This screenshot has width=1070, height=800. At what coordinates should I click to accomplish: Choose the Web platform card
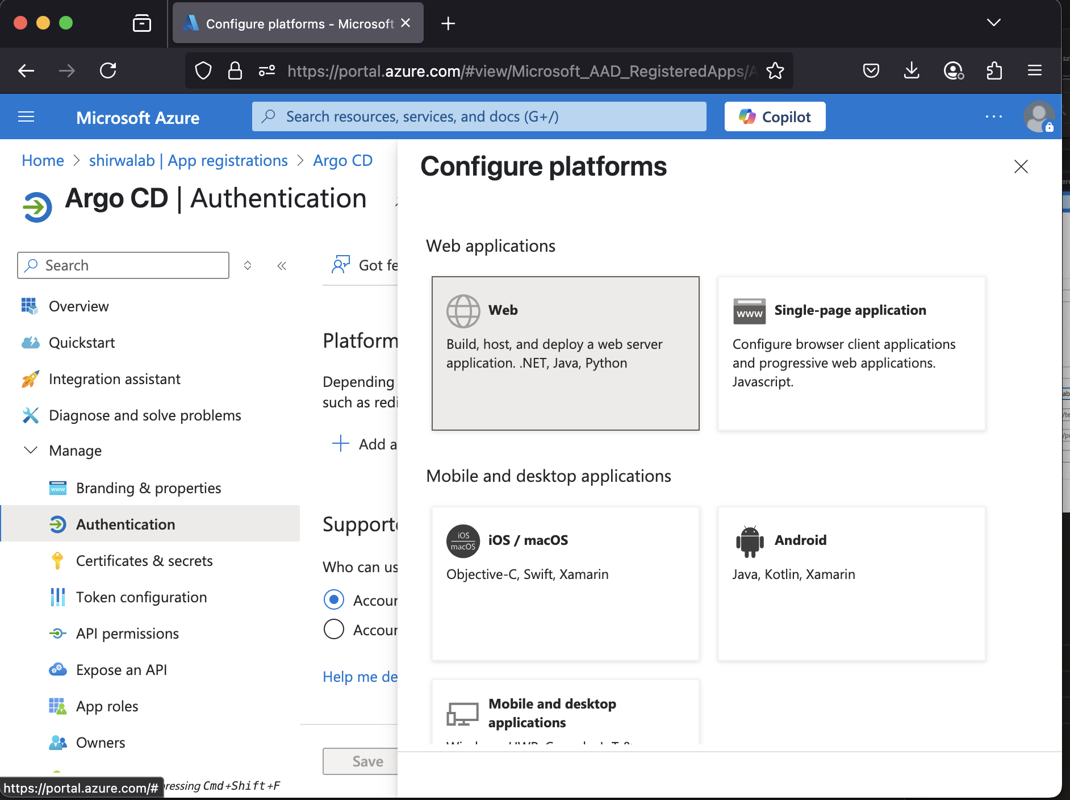(x=565, y=353)
